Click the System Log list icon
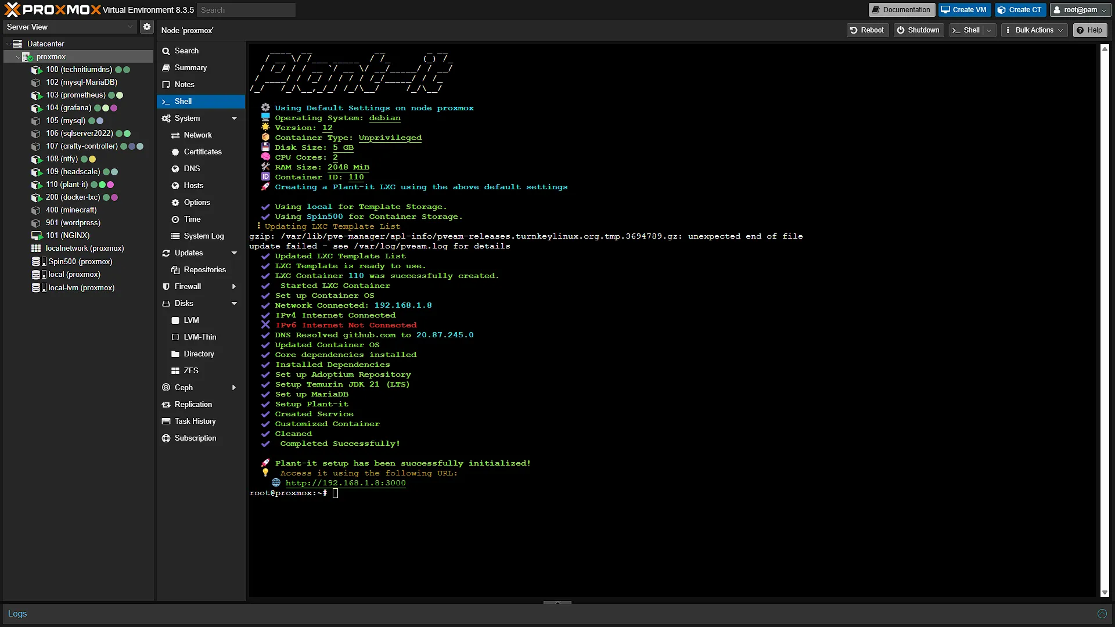The height and width of the screenshot is (627, 1115). tap(175, 236)
